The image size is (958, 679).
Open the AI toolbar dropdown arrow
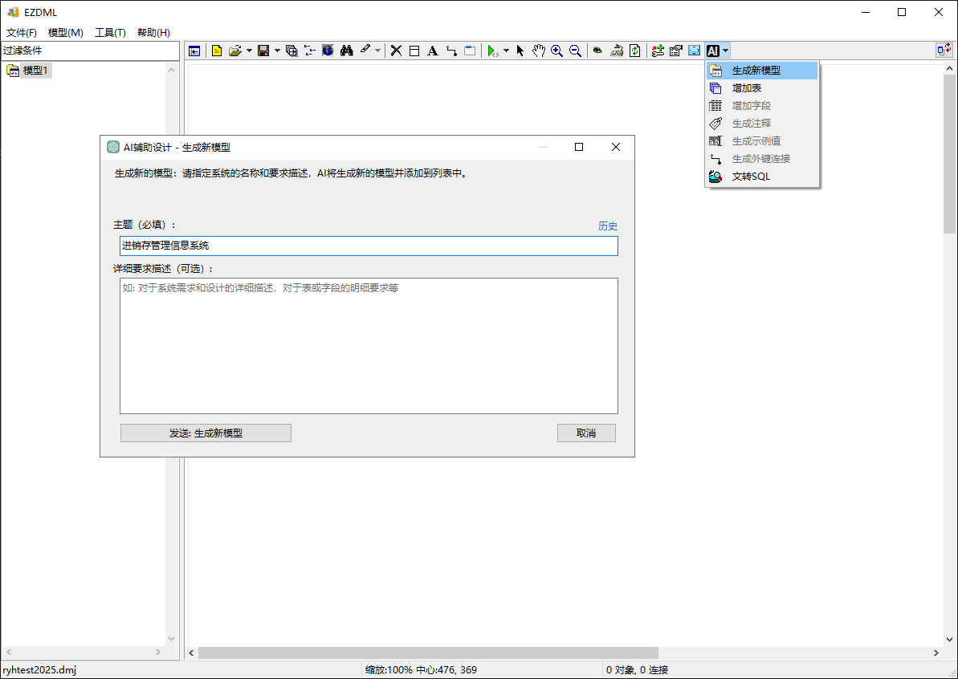click(x=726, y=51)
